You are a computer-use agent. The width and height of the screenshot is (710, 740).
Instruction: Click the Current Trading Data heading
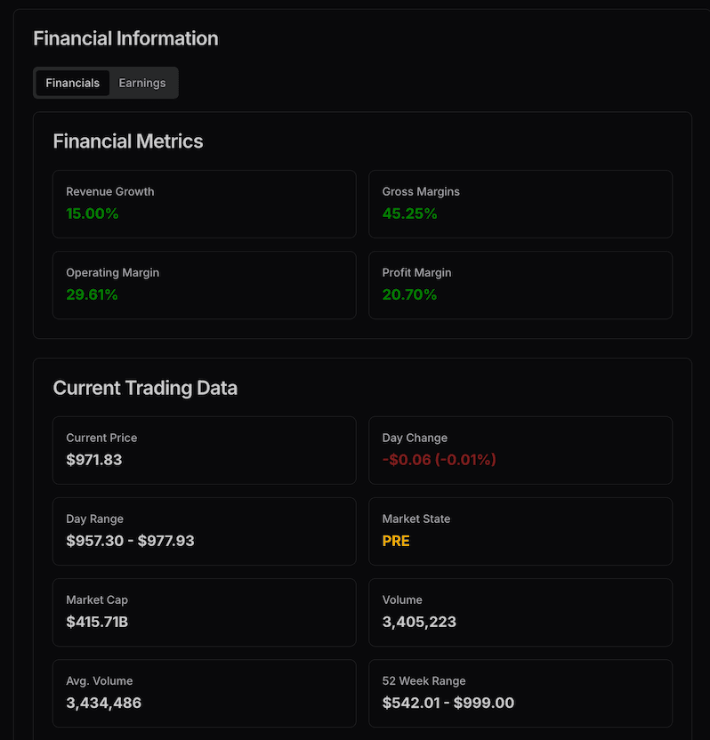click(145, 388)
